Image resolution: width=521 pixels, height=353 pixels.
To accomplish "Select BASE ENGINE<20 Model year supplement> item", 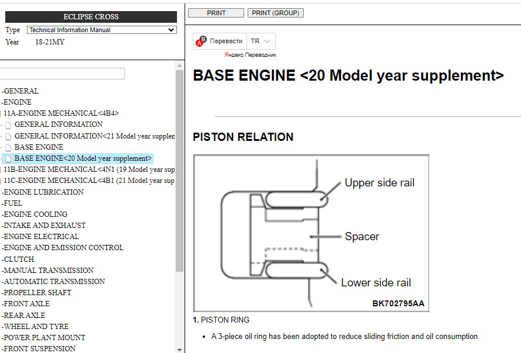I will click(83, 158).
